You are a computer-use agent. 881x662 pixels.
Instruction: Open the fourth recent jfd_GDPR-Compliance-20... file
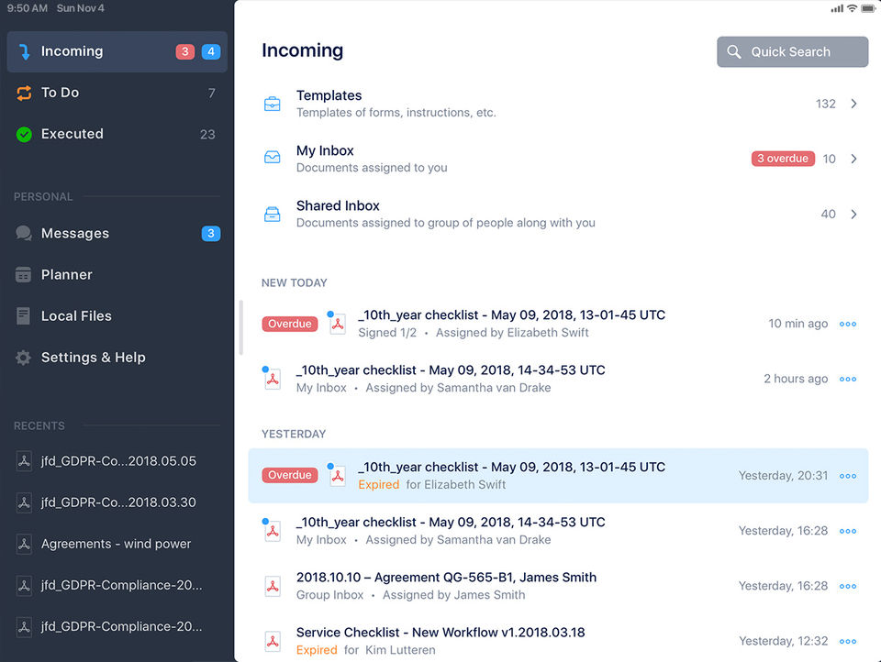tap(117, 585)
